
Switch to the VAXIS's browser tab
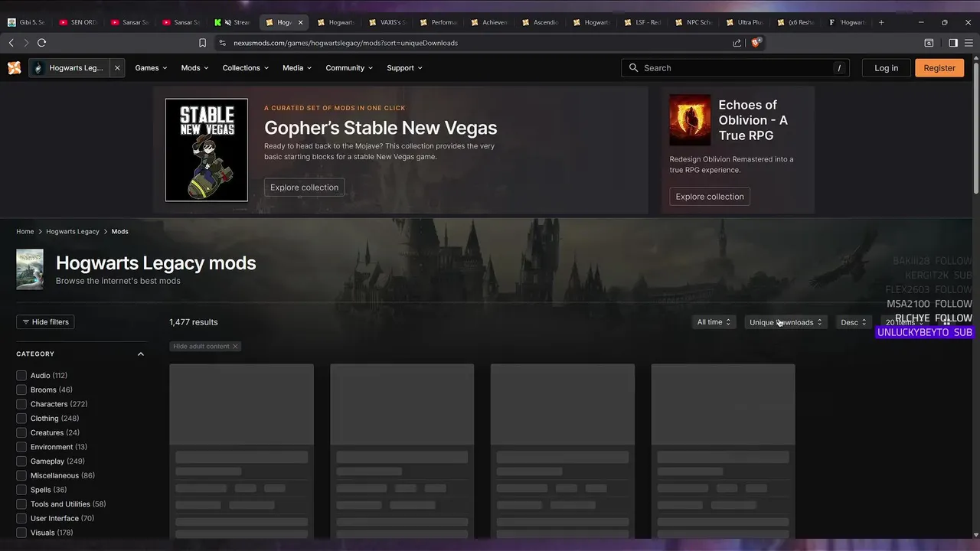coord(389,22)
